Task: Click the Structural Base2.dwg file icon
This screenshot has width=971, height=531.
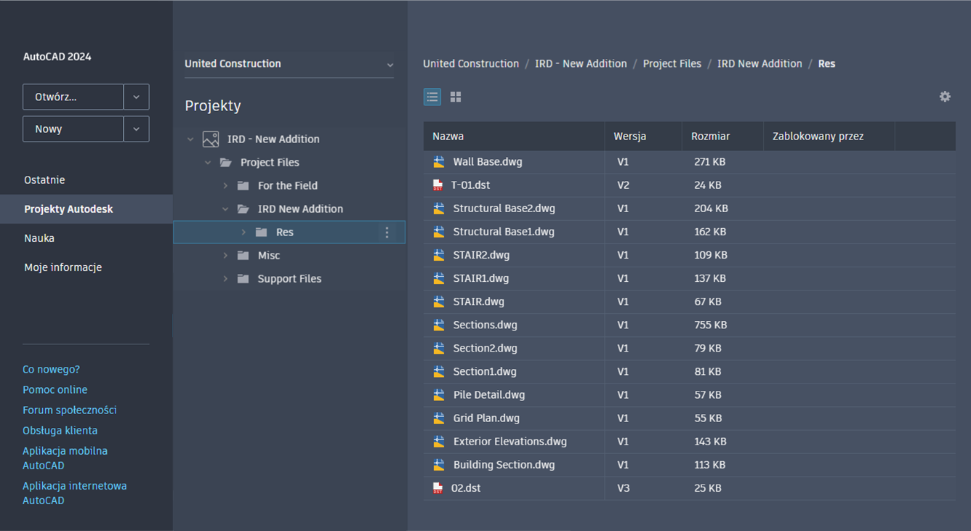Action: 439,208
